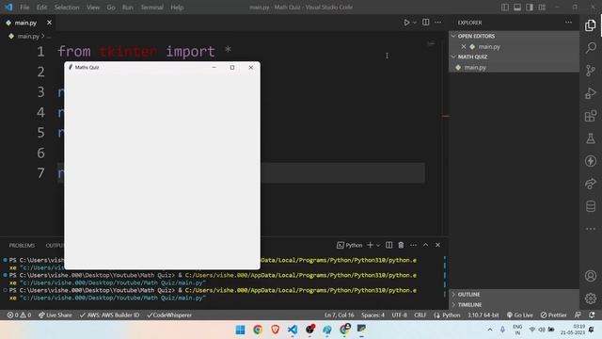The width and height of the screenshot is (602, 339).
Task: Open the Extensions view
Action: coord(591,116)
